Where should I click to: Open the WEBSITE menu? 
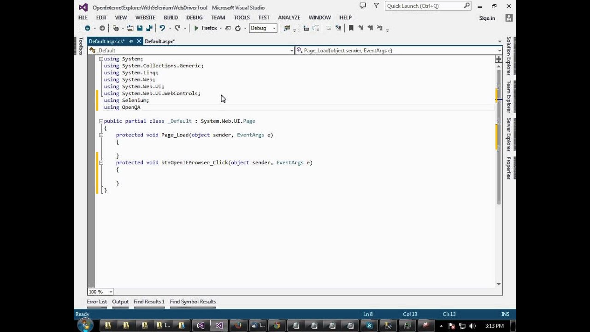pyautogui.click(x=145, y=18)
